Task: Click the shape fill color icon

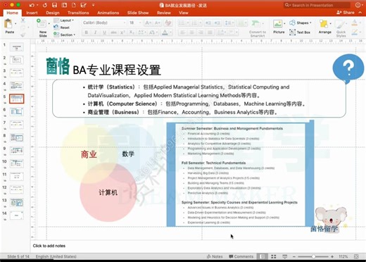Action: [355, 23]
